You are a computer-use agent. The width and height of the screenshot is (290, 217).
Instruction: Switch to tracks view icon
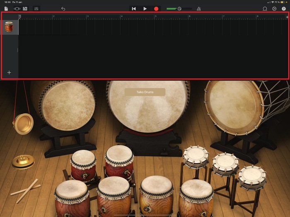[x=25, y=9]
